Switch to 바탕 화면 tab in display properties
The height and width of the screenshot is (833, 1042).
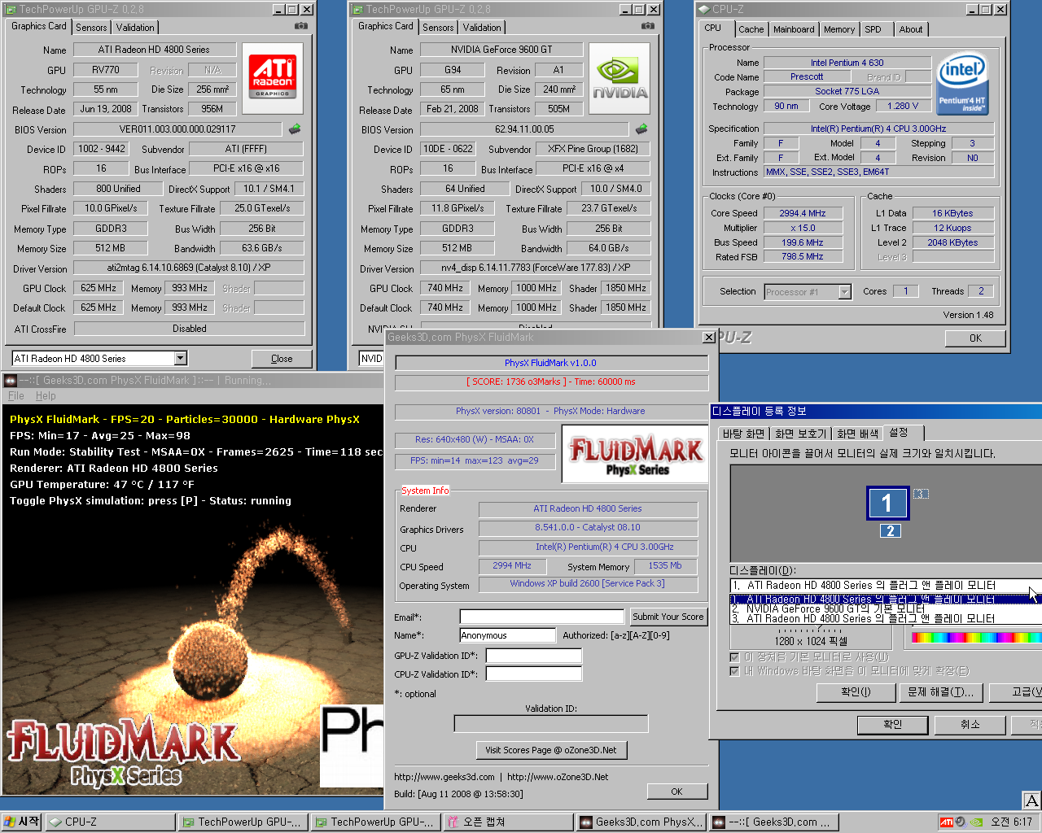744,434
